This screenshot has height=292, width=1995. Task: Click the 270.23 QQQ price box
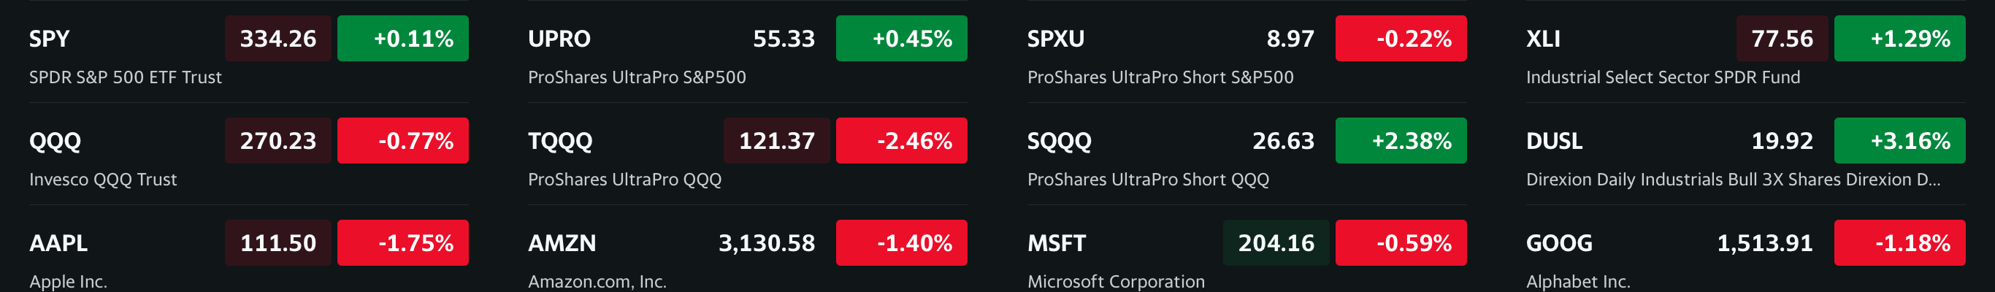point(278,141)
